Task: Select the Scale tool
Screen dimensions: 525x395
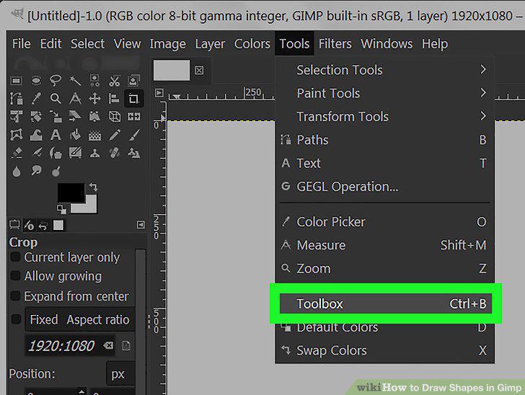Action: (x=56, y=117)
